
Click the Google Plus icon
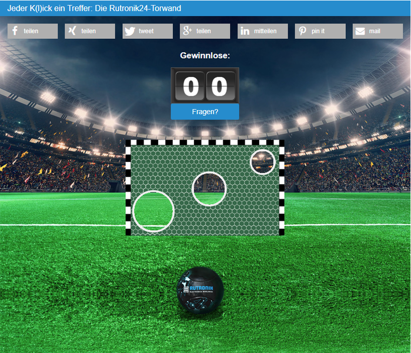pyautogui.click(x=187, y=31)
